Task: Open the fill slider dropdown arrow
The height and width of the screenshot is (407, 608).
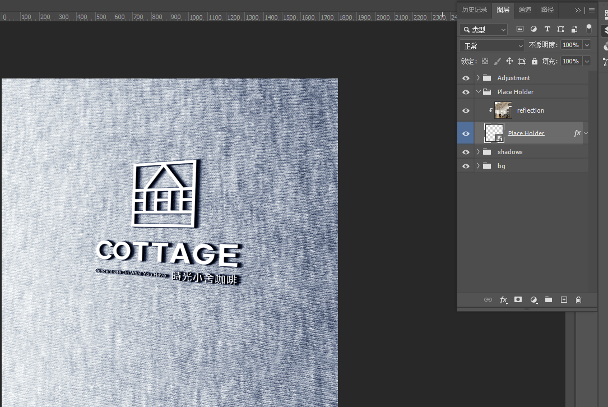Action: (587, 61)
